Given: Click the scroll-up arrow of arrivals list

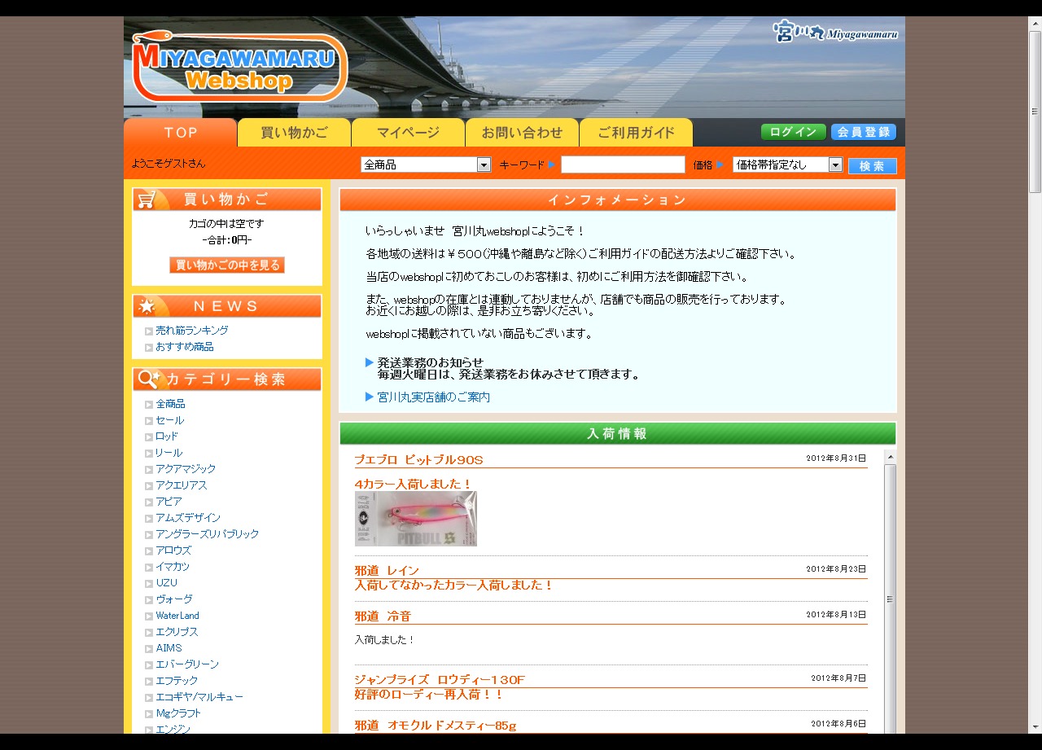Looking at the screenshot, I should pyautogui.click(x=890, y=456).
